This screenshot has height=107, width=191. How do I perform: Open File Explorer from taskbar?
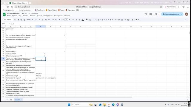[104, 105]
